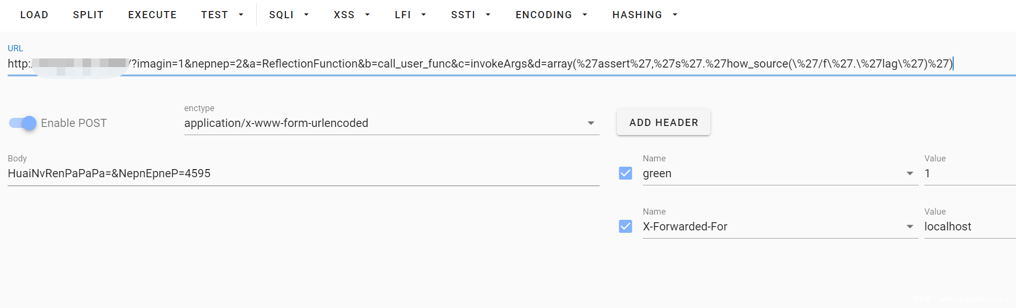
Task: Uncheck the X-Forwarded-For header checkbox
Action: [626, 226]
